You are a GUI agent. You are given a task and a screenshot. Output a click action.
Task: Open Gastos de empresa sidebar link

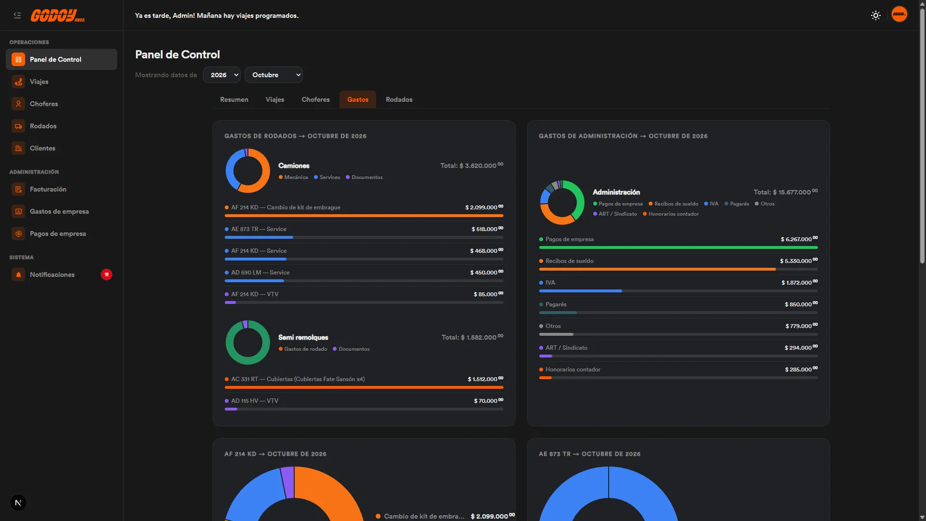coord(62,211)
